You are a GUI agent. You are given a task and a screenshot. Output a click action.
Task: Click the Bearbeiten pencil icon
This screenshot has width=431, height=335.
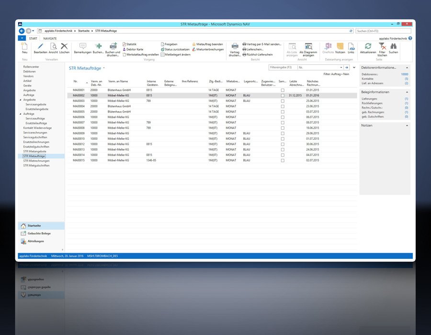40,46
